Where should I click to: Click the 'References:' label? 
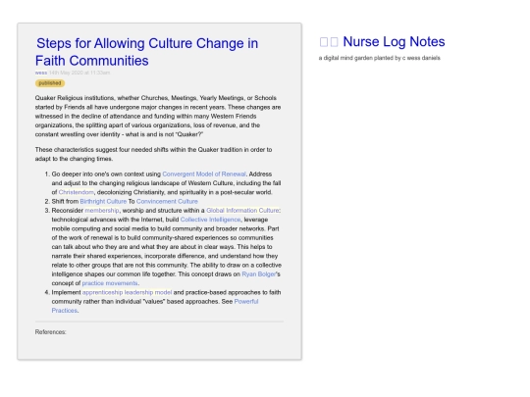51,332
